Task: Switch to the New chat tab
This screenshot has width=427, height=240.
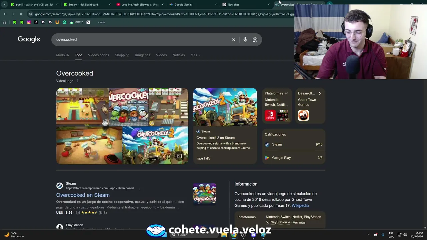Action: click(246, 5)
